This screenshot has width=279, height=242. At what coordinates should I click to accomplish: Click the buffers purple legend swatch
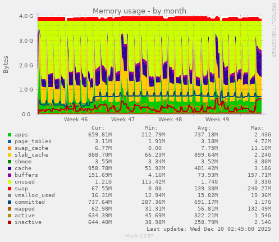10,175
